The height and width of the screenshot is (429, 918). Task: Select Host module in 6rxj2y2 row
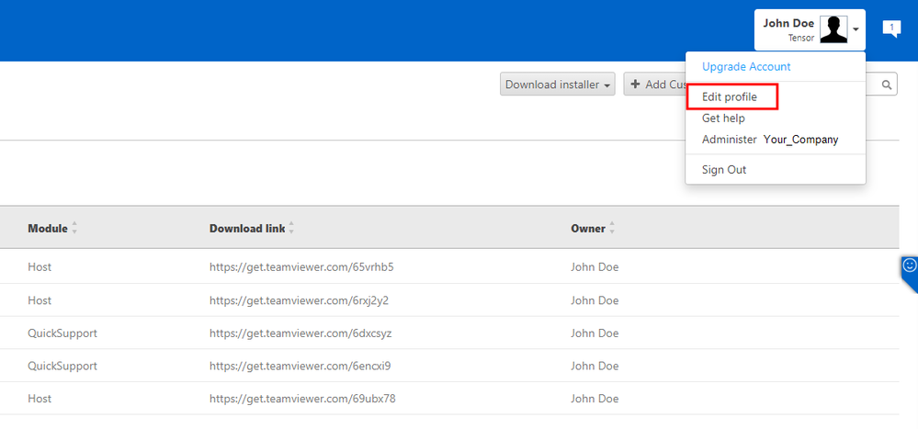[x=40, y=300]
